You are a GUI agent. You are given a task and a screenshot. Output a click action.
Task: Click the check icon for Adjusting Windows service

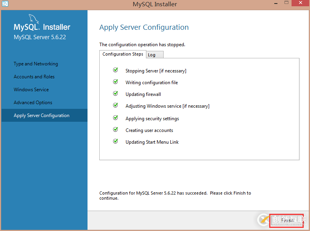[115, 105]
